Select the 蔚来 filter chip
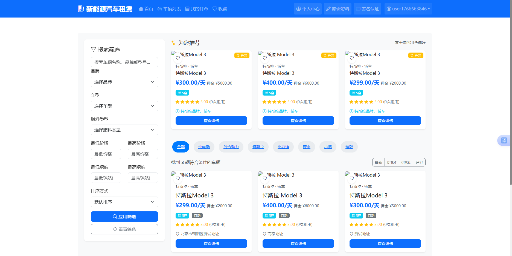Viewport: 512px width, 256px height. point(307,147)
